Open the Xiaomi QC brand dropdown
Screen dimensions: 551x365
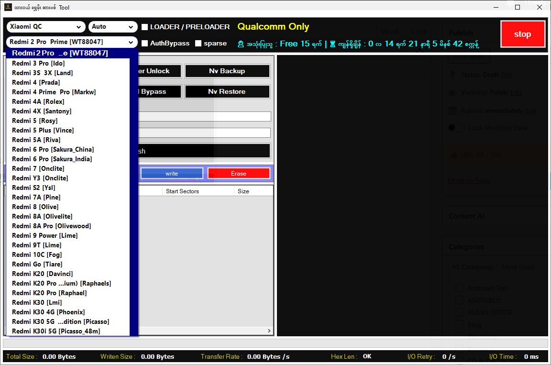[x=46, y=27]
